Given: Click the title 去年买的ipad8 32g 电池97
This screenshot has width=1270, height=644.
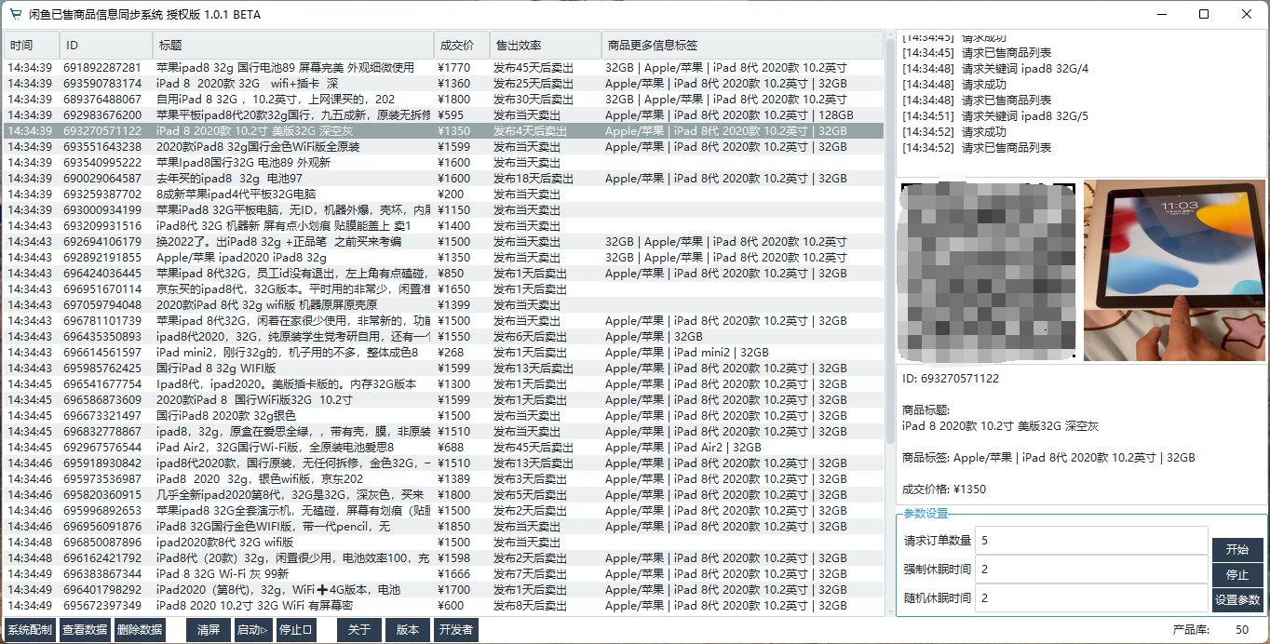Looking at the screenshot, I should (x=229, y=178).
